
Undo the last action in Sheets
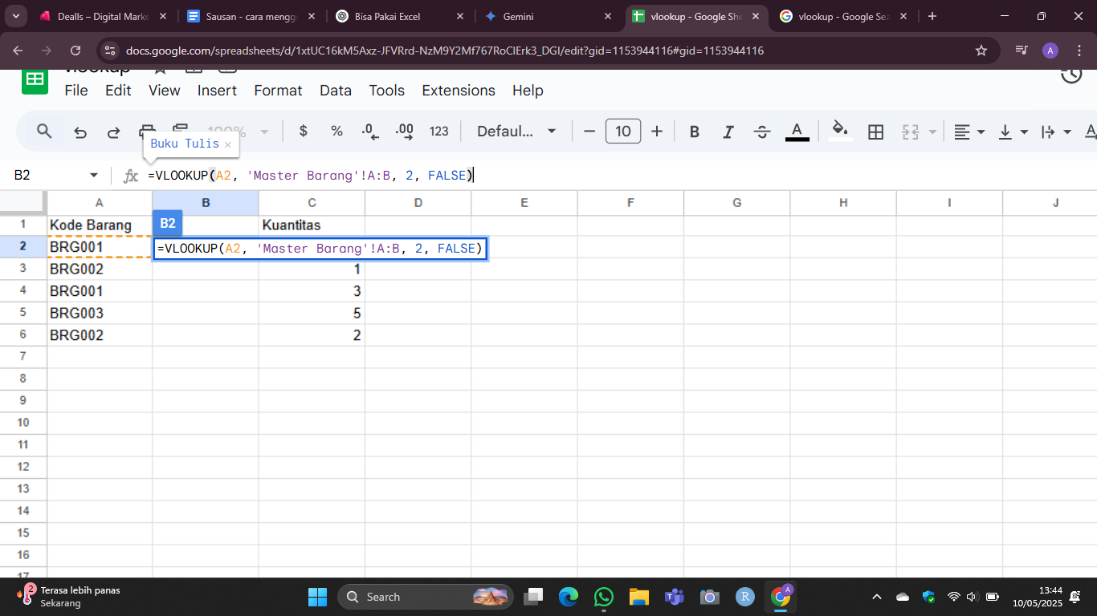click(80, 132)
